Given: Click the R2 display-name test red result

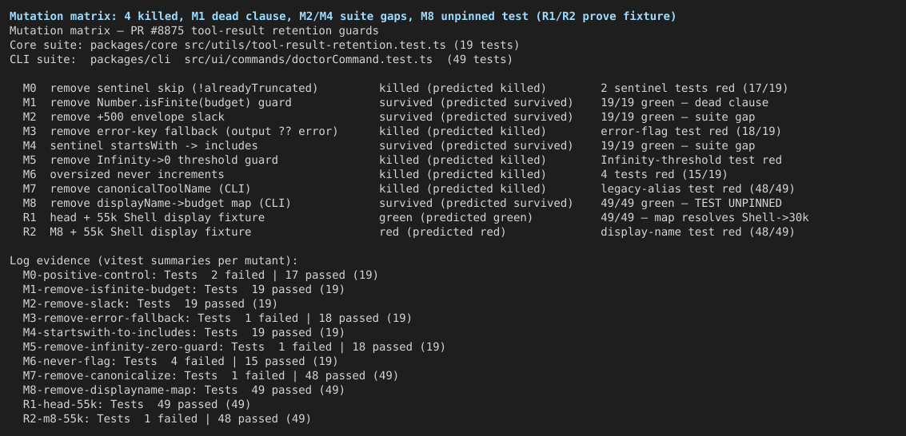Looking at the screenshot, I should point(698,232).
